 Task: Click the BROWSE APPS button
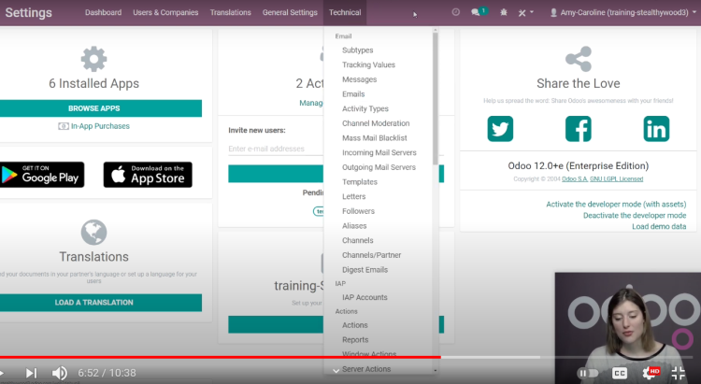[101, 108]
